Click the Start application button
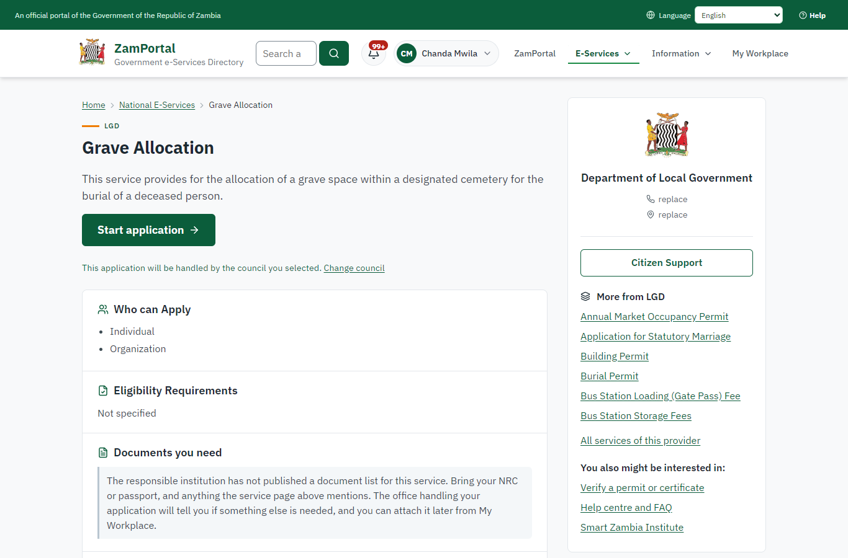The width and height of the screenshot is (848, 558). coord(148,230)
